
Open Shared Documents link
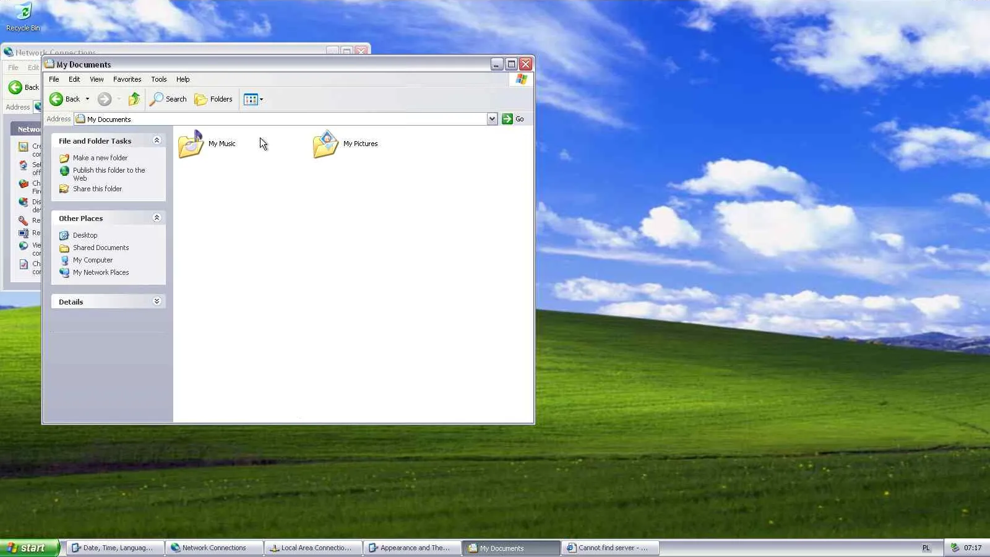point(101,248)
